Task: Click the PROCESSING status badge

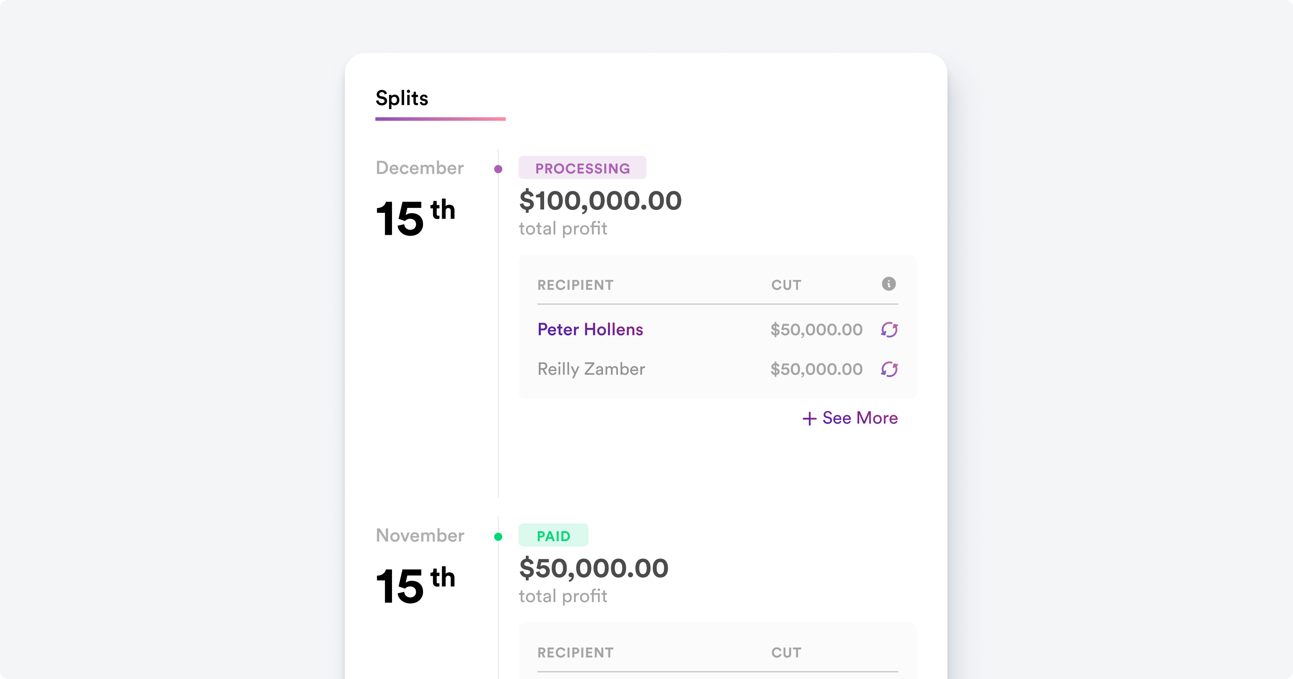Action: (x=582, y=168)
